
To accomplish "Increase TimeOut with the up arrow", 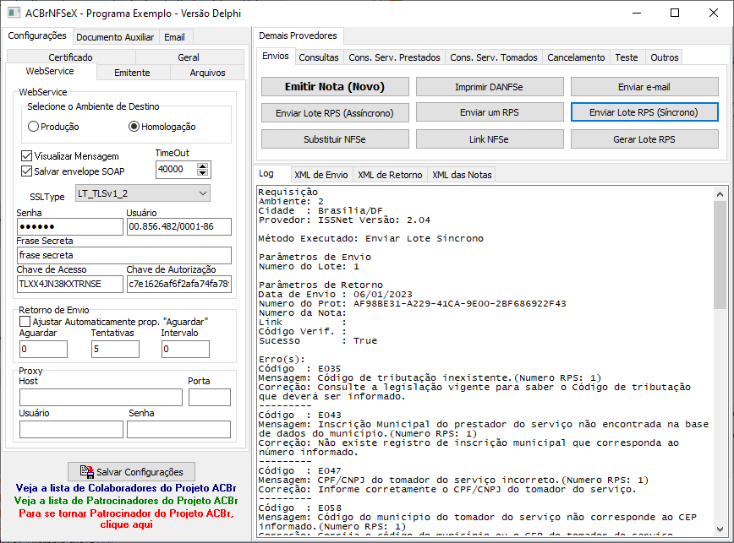I will (202, 166).
